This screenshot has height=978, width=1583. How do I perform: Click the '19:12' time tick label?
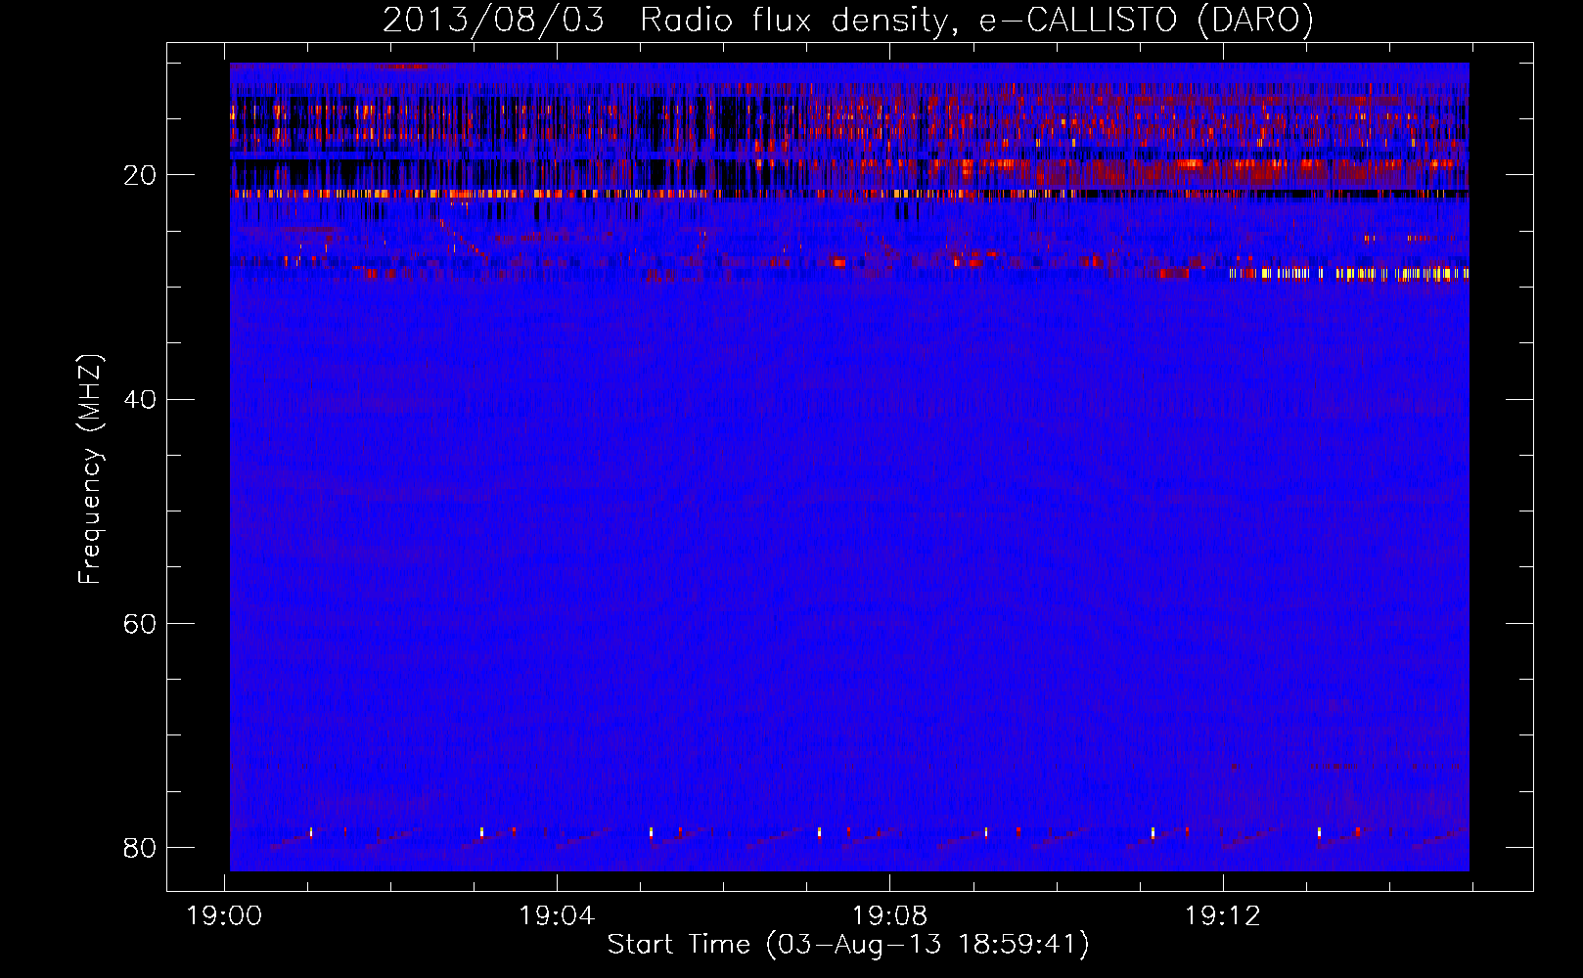click(x=1222, y=916)
